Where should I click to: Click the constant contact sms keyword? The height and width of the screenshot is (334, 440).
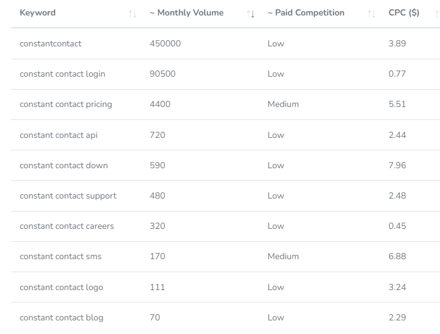(x=61, y=256)
